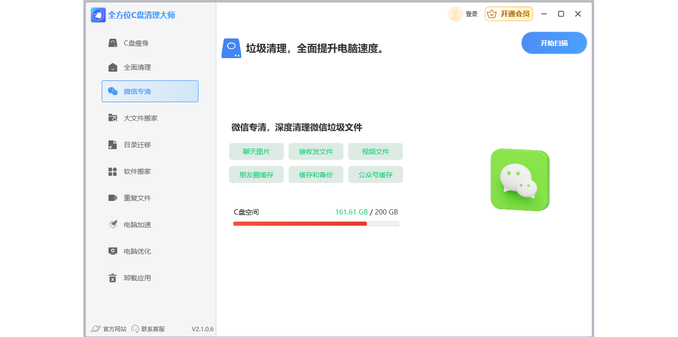Screen dimensions: 678x337
Task: Open 重复文件 icon in sidebar
Action: click(x=113, y=198)
